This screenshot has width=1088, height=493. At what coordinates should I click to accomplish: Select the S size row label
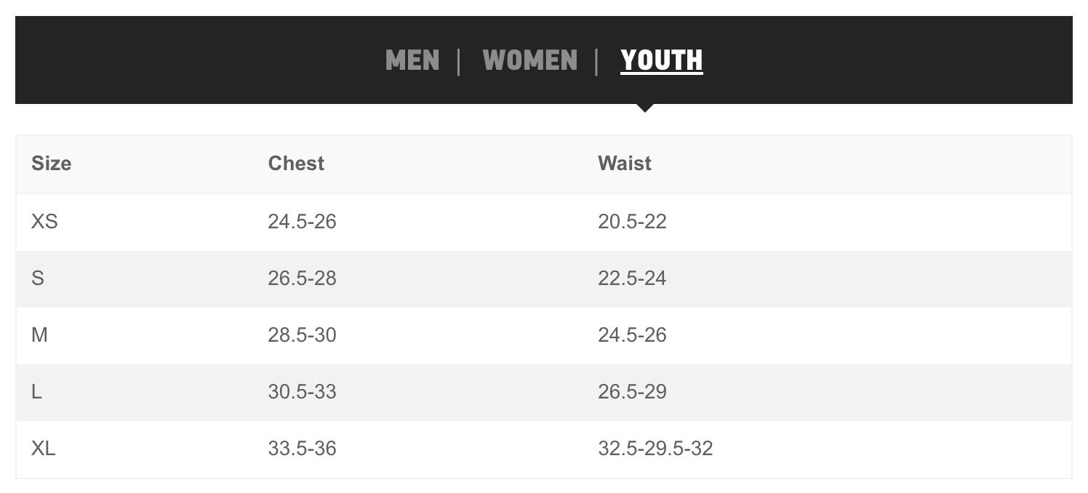coord(38,278)
